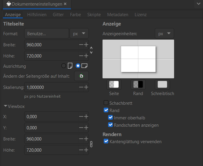The image size is (203, 166).
Task: Go to the Skripte tab
Action: [94, 15]
